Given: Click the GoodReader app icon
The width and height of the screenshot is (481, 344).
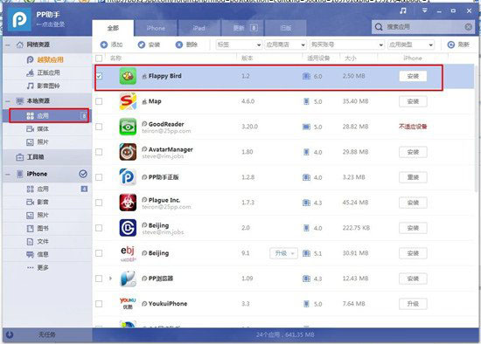Looking at the screenshot, I should pos(128,127).
